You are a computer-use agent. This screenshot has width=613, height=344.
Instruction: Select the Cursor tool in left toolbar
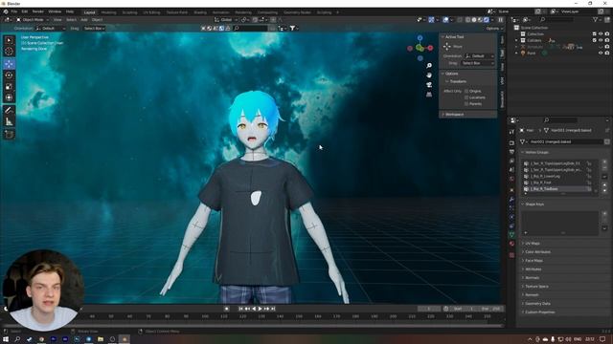pyautogui.click(x=9, y=51)
